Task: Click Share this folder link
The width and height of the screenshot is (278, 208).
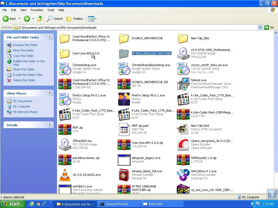Action: coord(24,69)
